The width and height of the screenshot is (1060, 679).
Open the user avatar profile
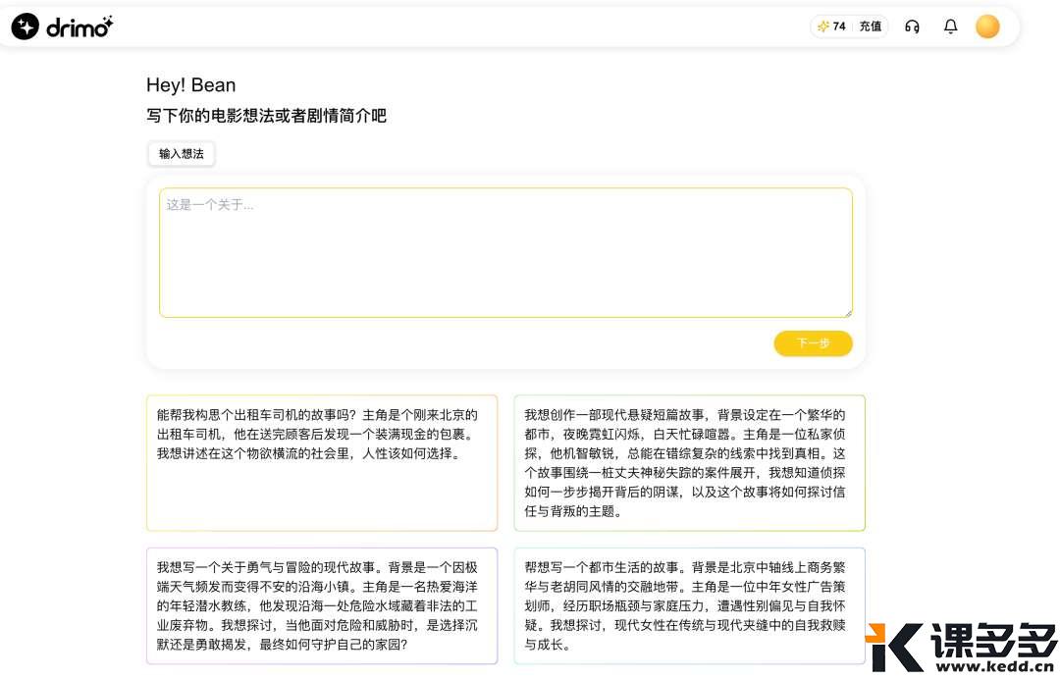point(987,26)
